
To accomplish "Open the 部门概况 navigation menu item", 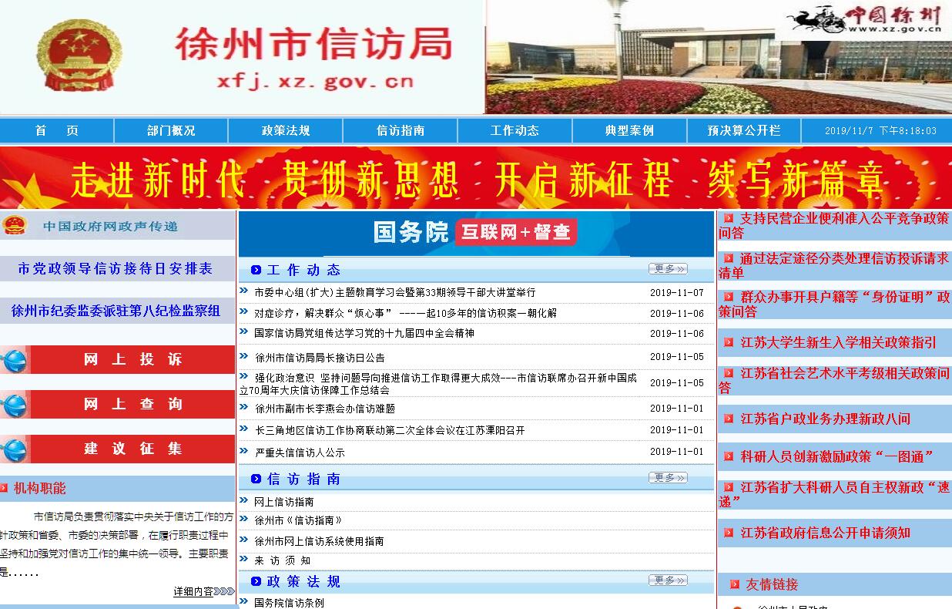I will pos(171,131).
